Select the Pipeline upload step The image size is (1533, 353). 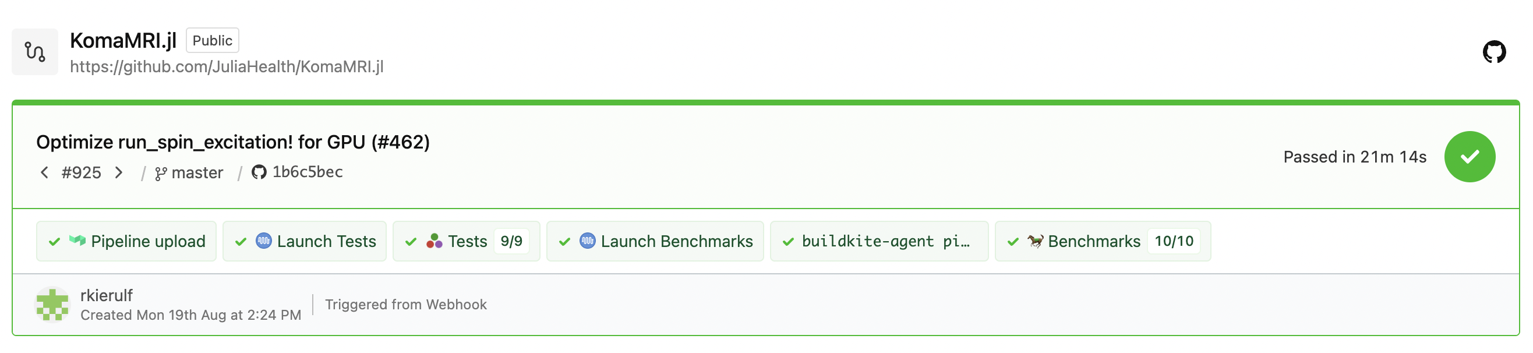126,241
